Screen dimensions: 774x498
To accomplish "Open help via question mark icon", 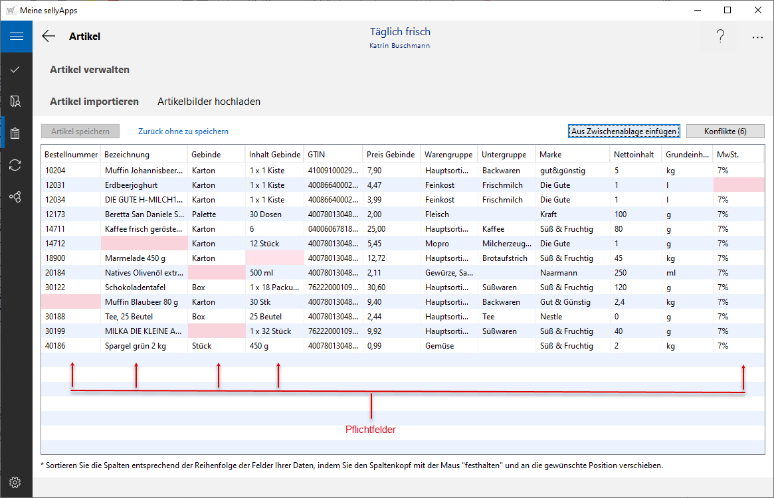I will (720, 37).
